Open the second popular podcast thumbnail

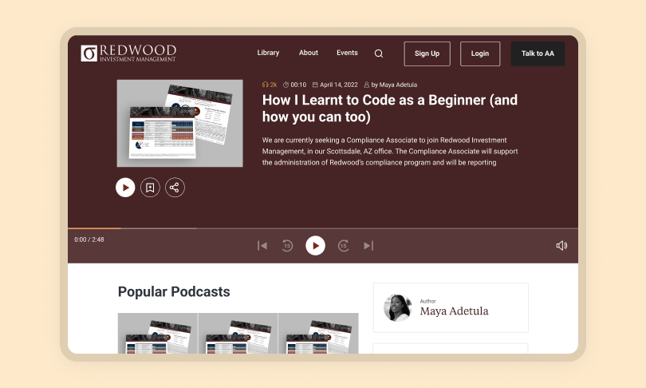pos(238,333)
